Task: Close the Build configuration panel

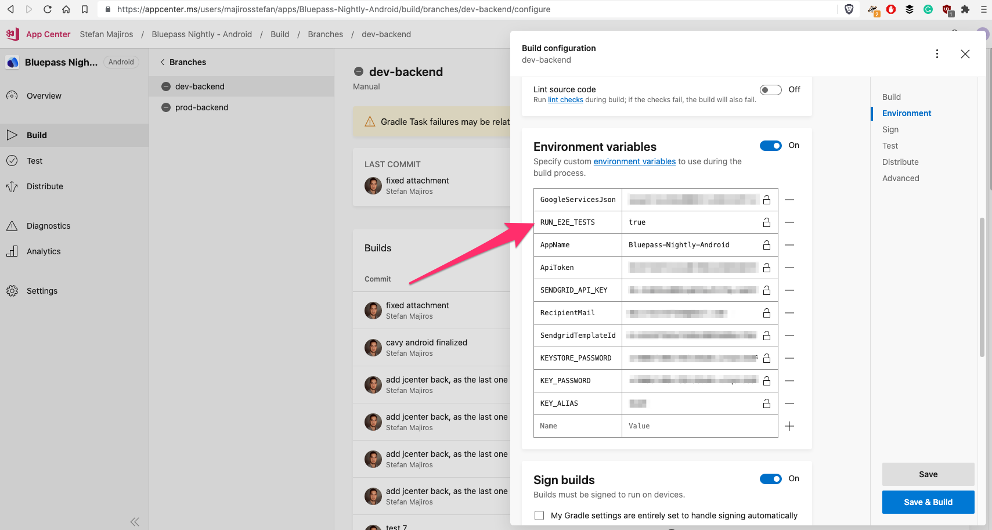Action: tap(965, 54)
